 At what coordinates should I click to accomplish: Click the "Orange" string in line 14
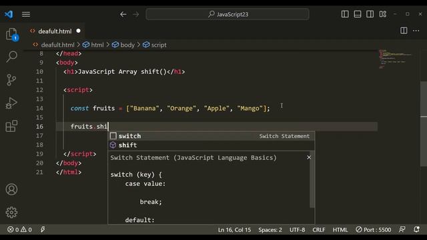(x=181, y=108)
